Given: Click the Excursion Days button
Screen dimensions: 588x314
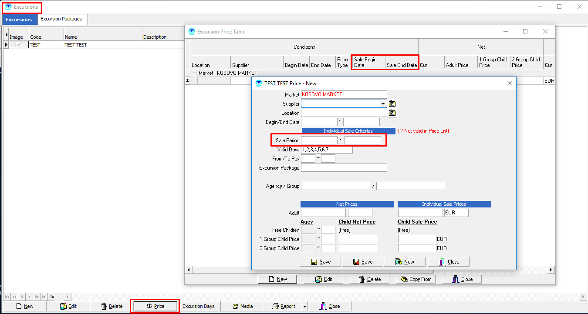Looking at the screenshot, I should pyautogui.click(x=198, y=306).
